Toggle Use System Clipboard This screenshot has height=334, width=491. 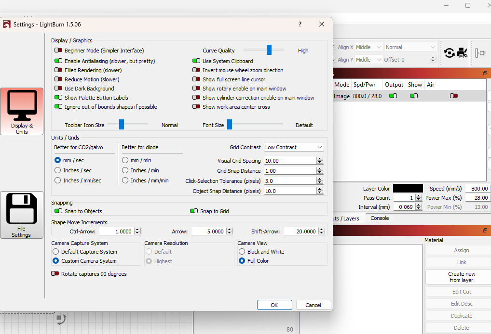point(196,61)
